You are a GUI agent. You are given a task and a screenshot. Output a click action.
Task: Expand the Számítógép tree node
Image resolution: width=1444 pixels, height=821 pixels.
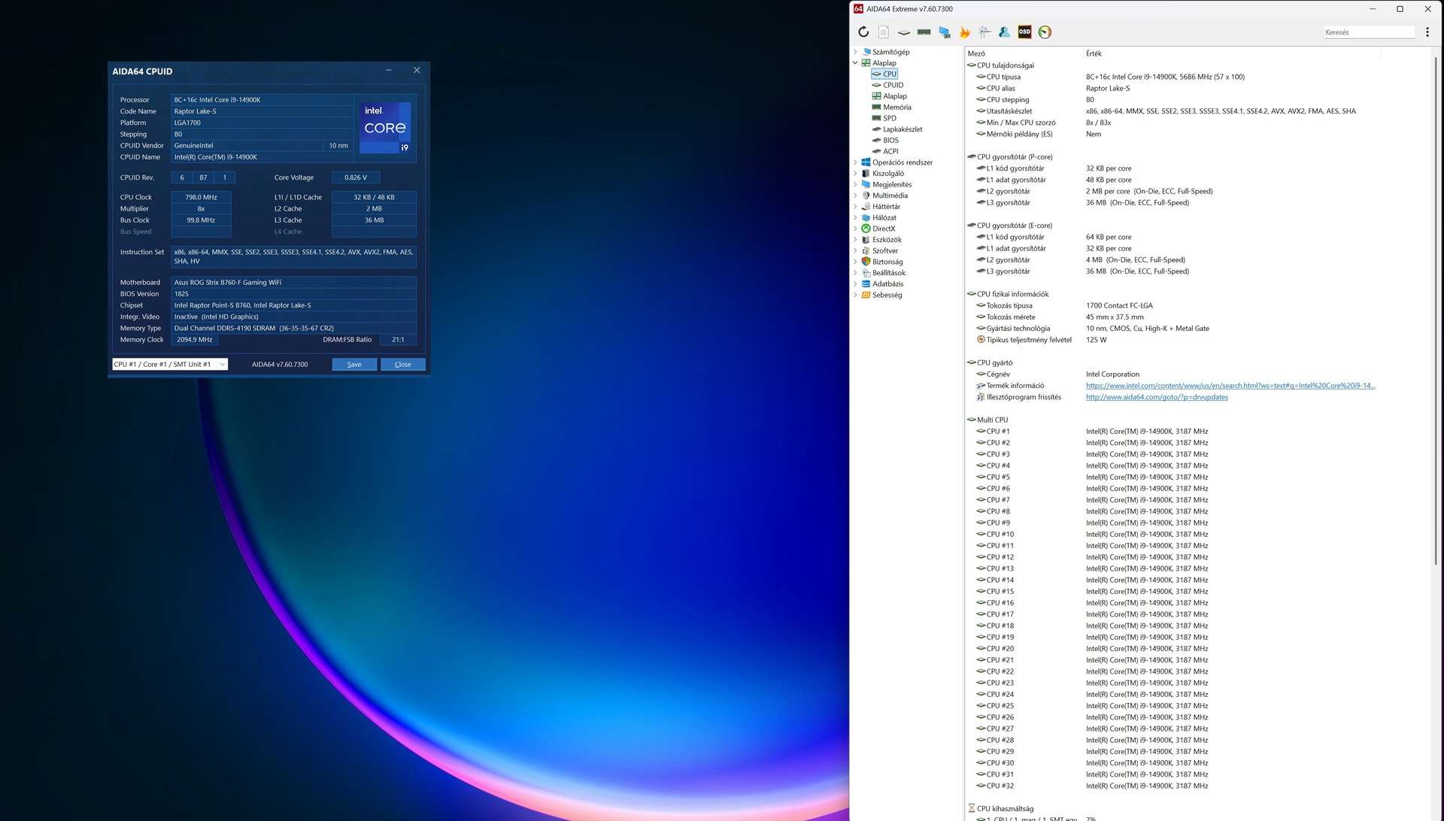855,52
